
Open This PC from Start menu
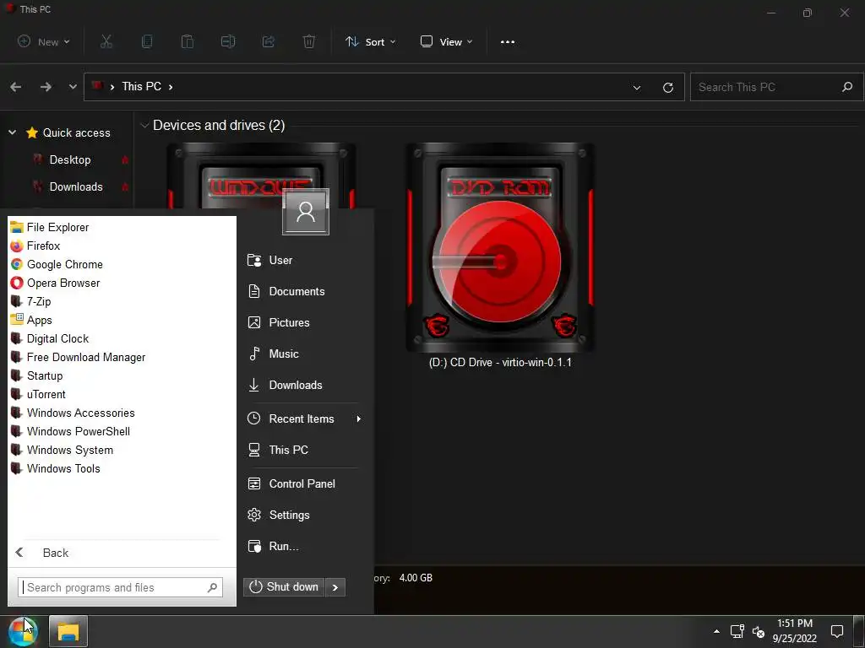[x=277, y=450]
